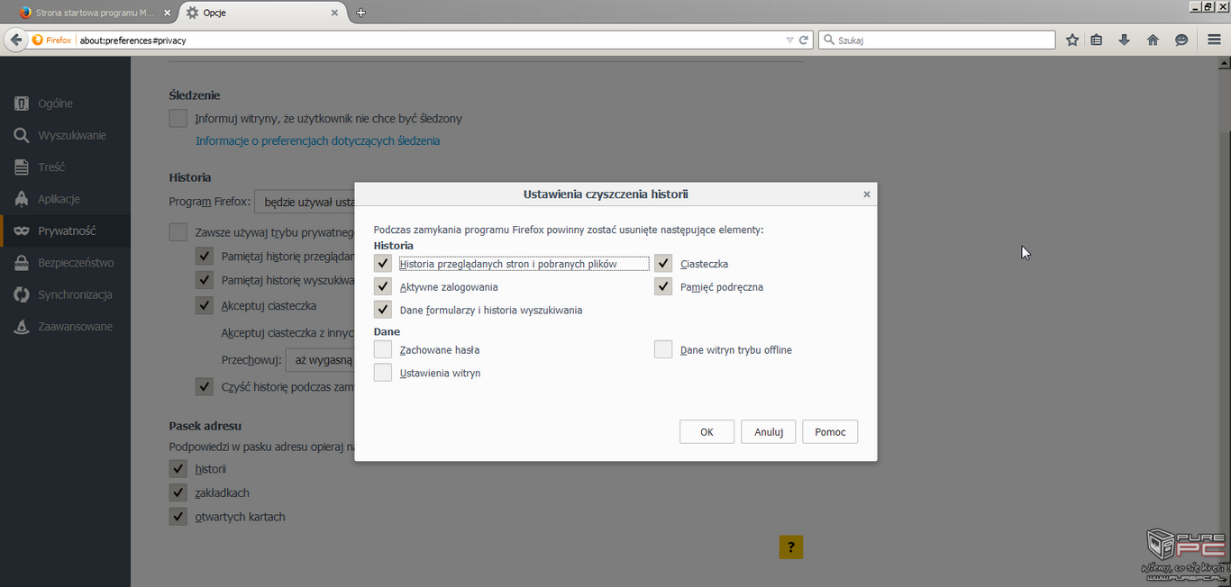This screenshot has height=587, width=1231.
Task: Click the yellow question mark help icon
Action: 790,547
